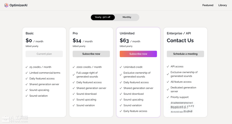Click checkmark beside 2000 credits / month

coord(74,67)
